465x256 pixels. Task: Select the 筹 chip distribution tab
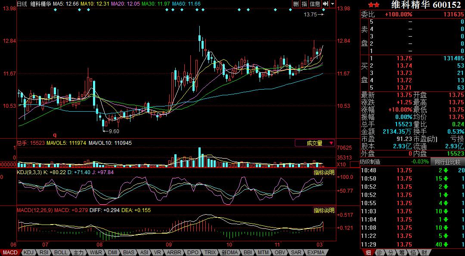pyautogui.click(x=401, y=253)
